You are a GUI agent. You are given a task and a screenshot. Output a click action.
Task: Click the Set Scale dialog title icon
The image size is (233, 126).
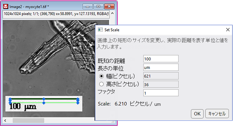click(100, 29)
